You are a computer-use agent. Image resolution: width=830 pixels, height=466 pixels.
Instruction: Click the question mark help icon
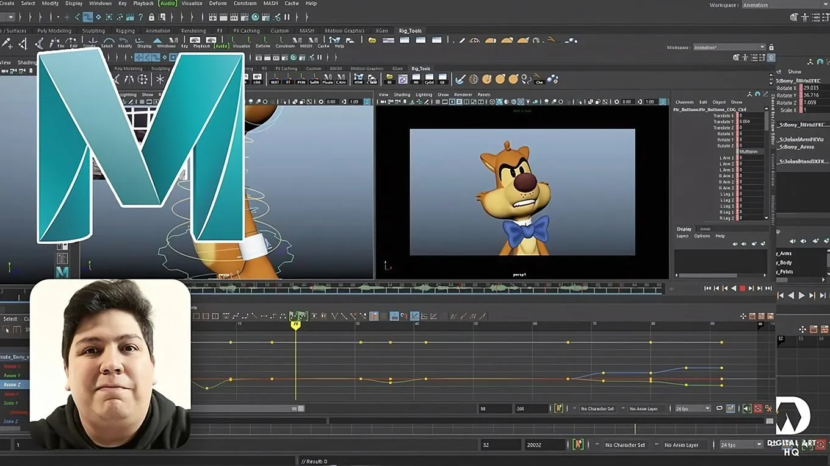pyautogui.click(x=142, y=17)
